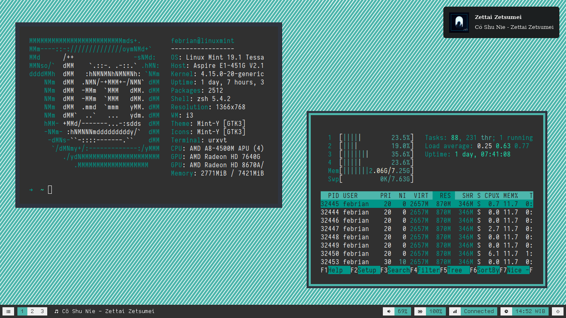Select process row PID 32449
This screenshot has width=566, height=318.
point(427,245)
